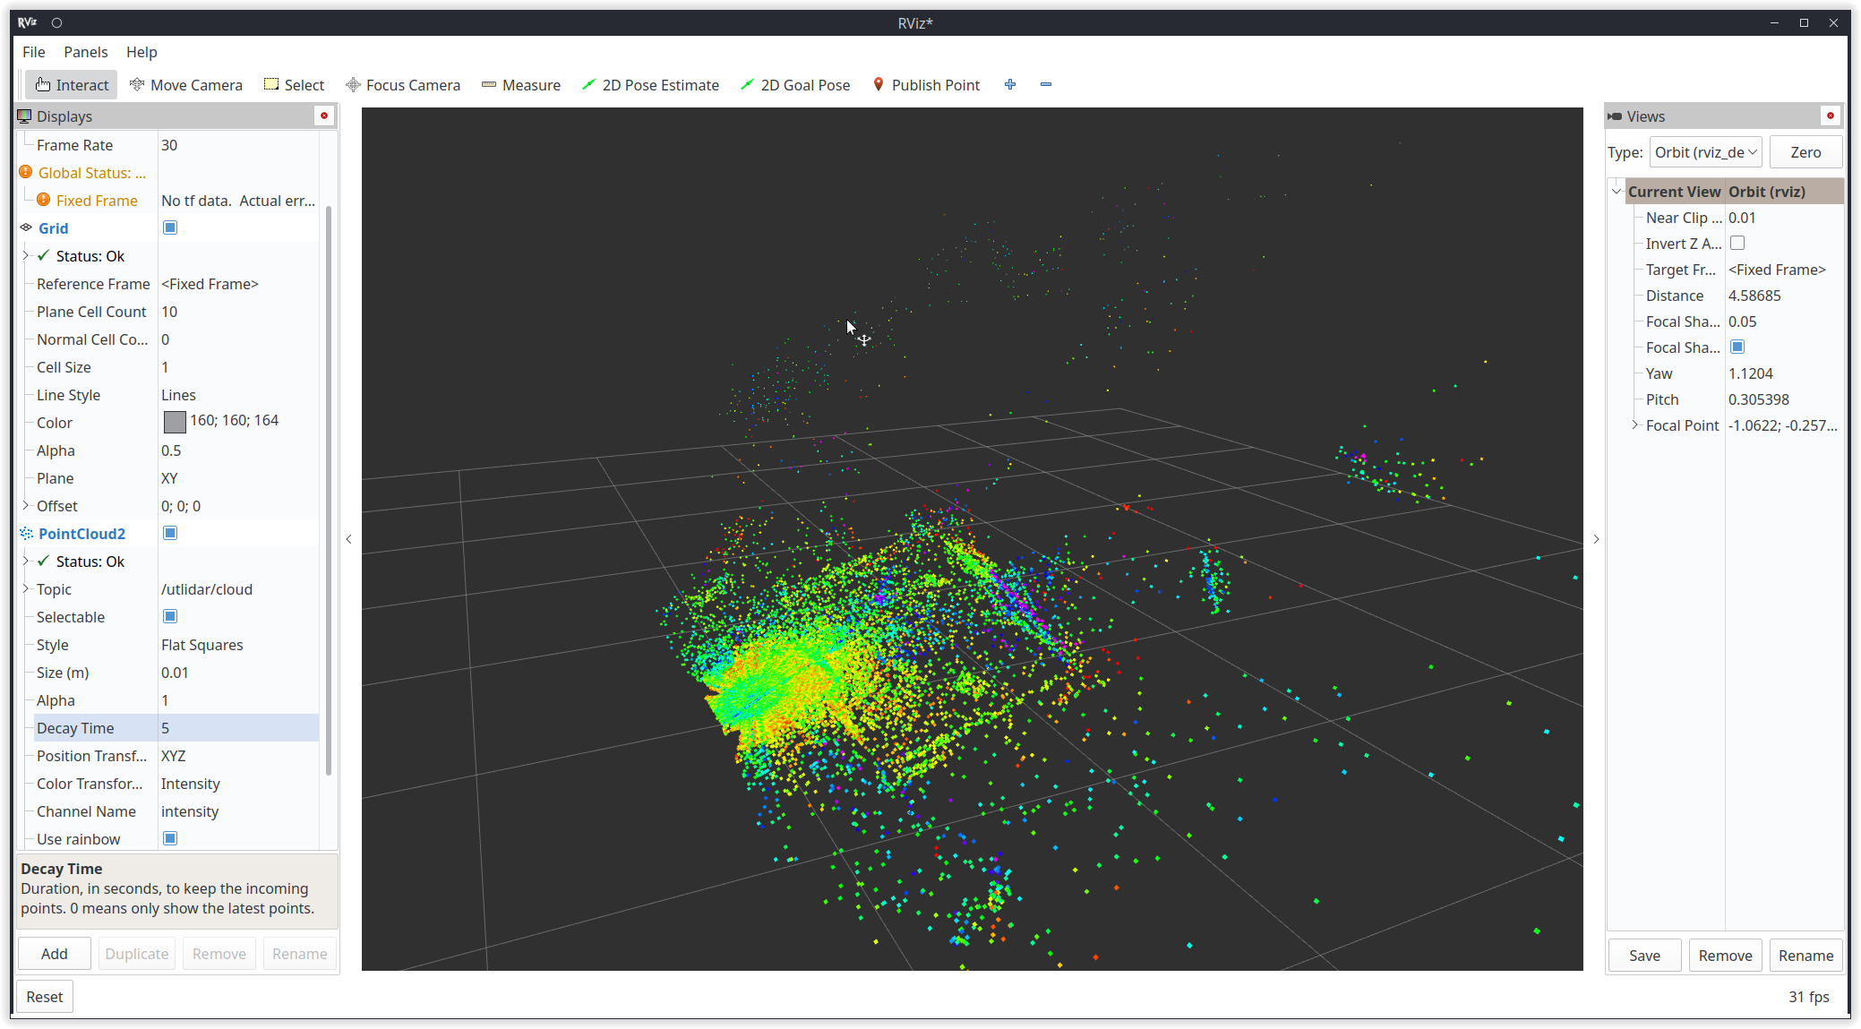The width and height of the screenshot is (1861, 1029).
Task: Click the Grid color swatch
Action: tap(175, 421)
